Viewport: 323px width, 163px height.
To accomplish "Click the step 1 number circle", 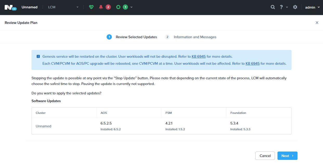I will point(109,37).
